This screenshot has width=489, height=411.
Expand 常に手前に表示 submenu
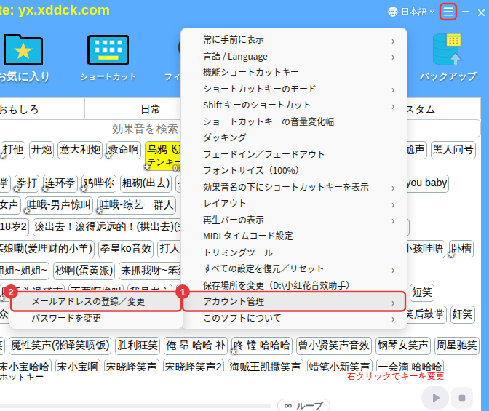tap(295, 40)
